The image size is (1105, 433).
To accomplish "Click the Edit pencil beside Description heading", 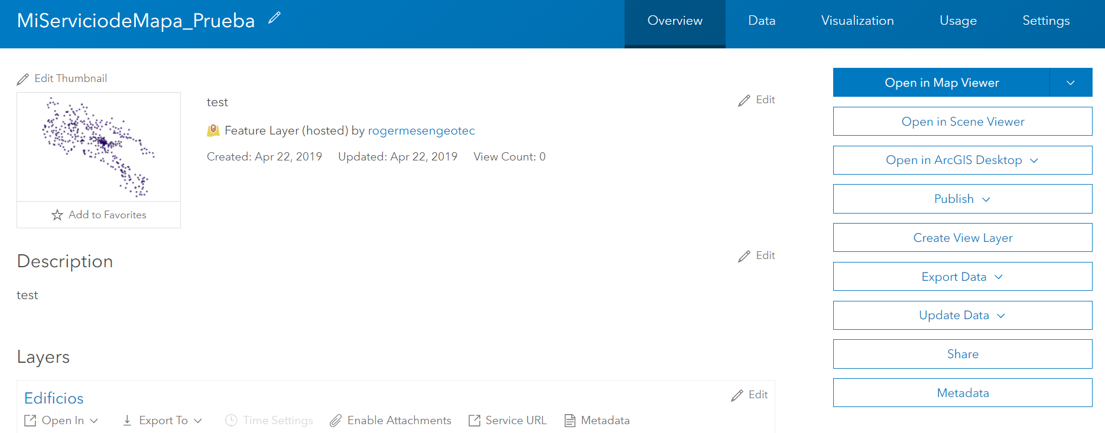I will [744, 257].
